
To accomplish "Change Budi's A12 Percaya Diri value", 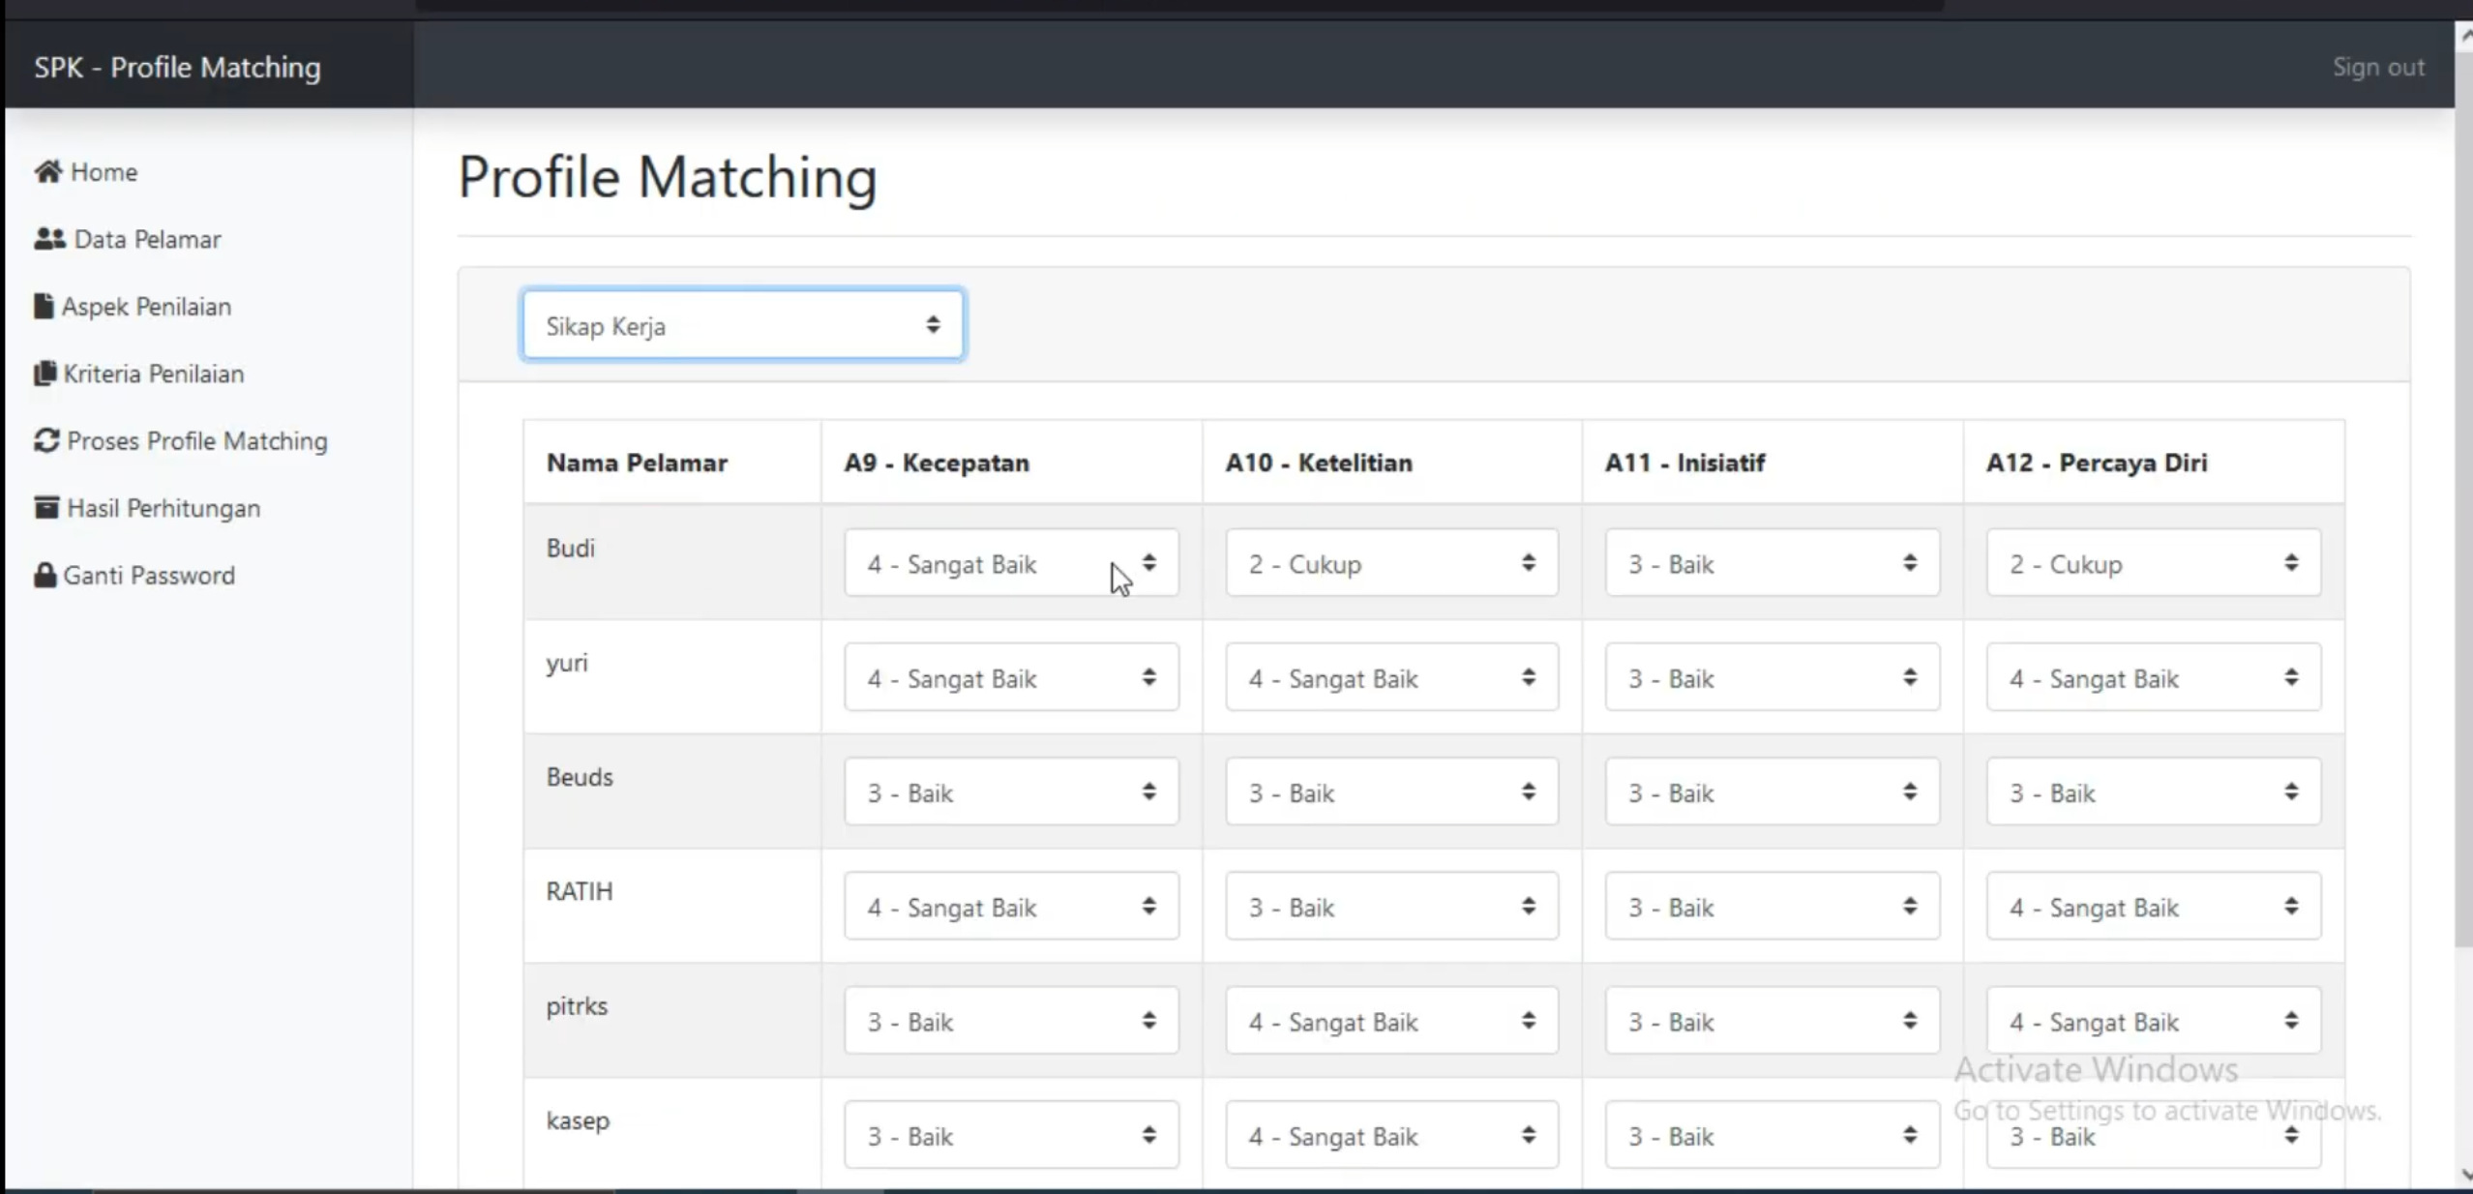I will [2153, 562].
